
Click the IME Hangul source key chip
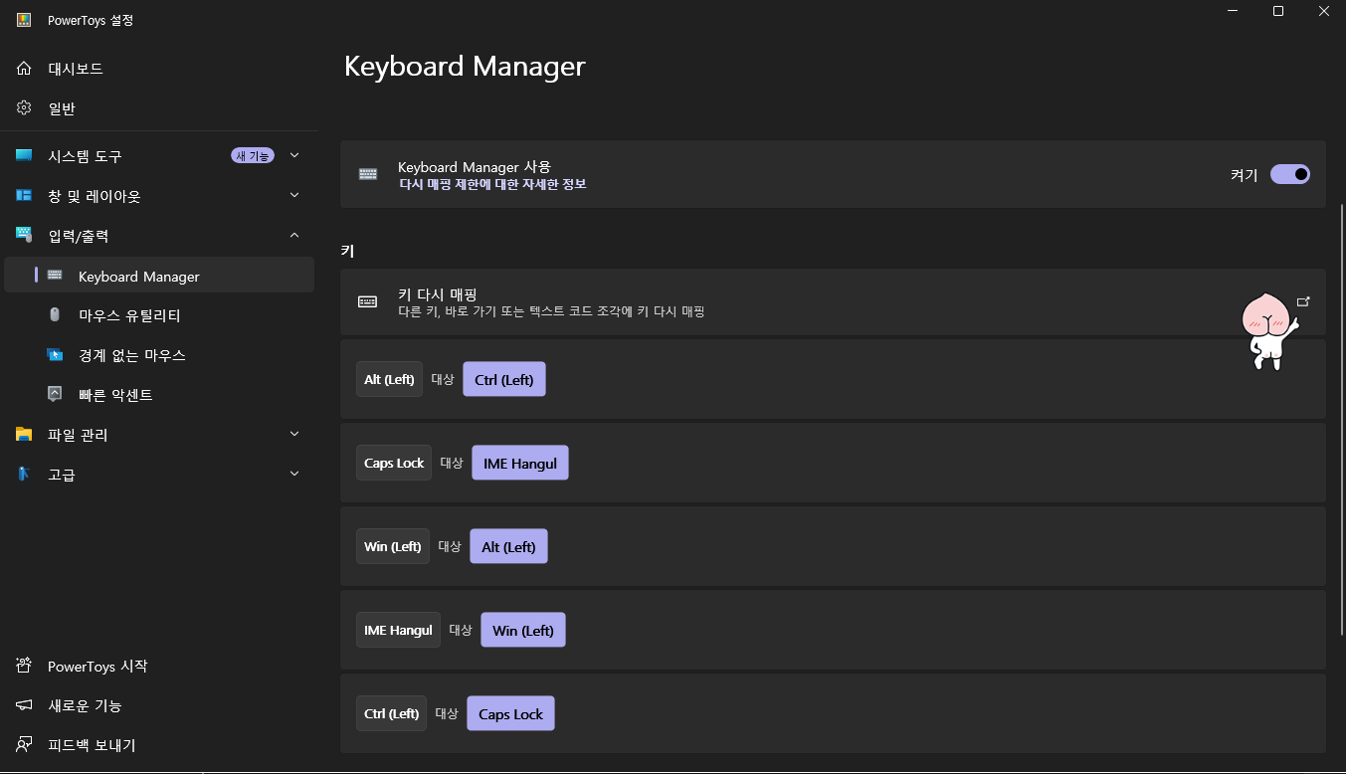[398, 630]
